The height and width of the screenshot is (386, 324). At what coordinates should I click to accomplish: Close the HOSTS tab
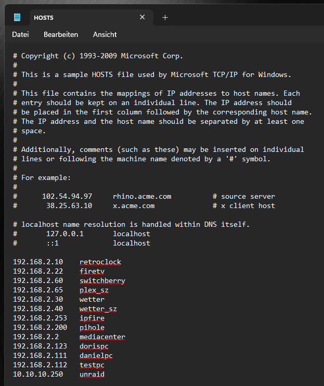click(142, 17)
